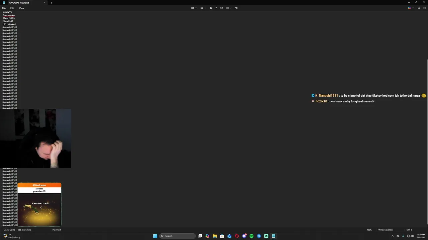Image resolution: width=428 pixels, height=240 pixels.
Task: Click the Windows (CRLF) line ending indicator
Action: pyautogui.click(x=385, y=230)
